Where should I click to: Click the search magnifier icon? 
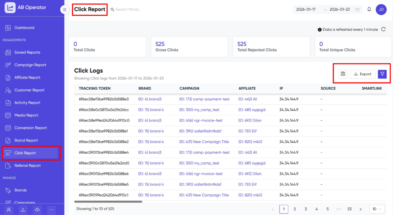point(112,10)
